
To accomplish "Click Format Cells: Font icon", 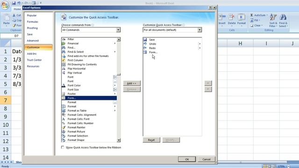I will tap(64, 119).
